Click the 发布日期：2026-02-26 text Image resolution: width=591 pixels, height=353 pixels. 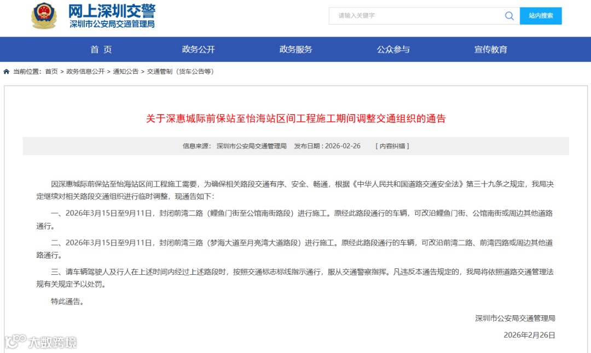click(327, 146)
